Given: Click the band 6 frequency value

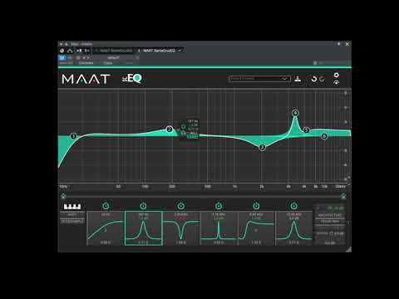Looking at the screenshot, I should pyautogui.click(x=293, y=214).
